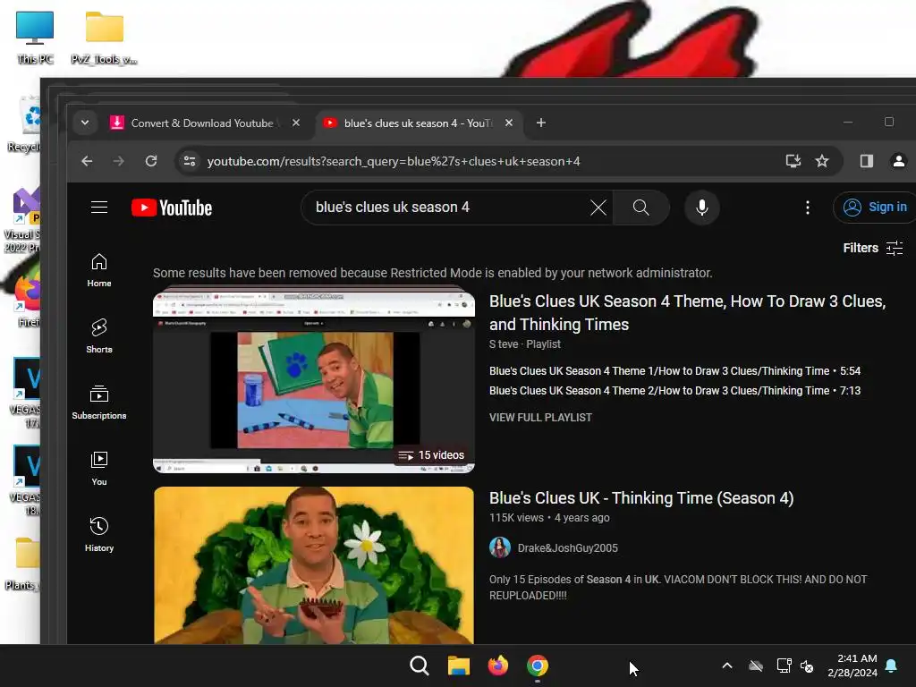The width and height of the screenshot is (916, 687).
Task: Clear the search query with the X
Action: (598, 208)
